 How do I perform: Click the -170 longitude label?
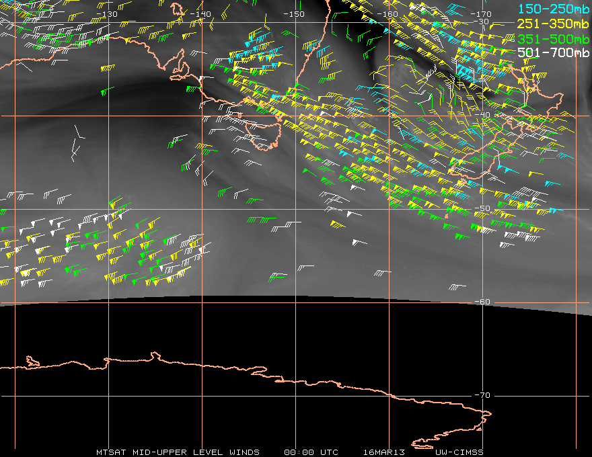click(480, 14)
